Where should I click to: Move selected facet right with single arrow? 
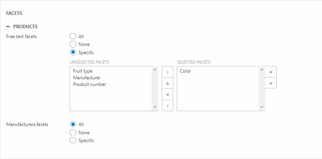[x=167, y=72]
